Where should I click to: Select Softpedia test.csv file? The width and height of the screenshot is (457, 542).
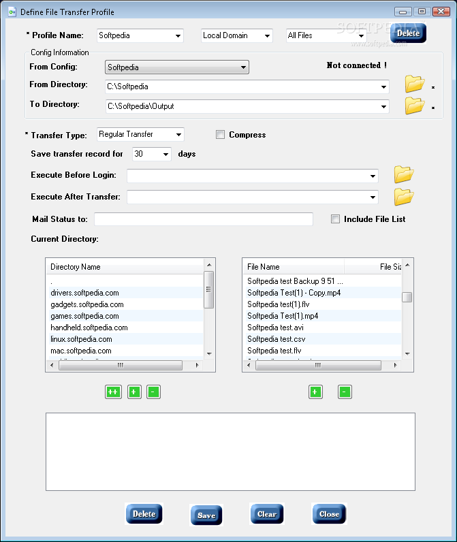[x=322, y=339]
